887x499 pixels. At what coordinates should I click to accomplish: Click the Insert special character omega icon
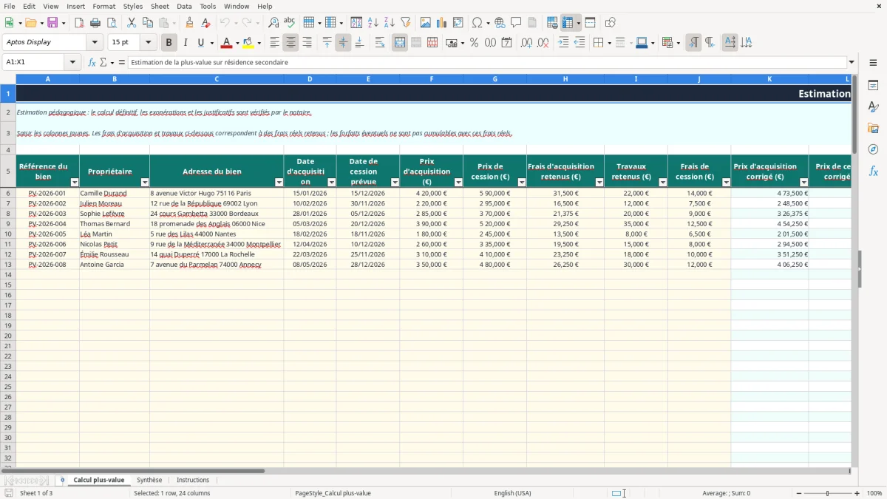pos(478,23)
